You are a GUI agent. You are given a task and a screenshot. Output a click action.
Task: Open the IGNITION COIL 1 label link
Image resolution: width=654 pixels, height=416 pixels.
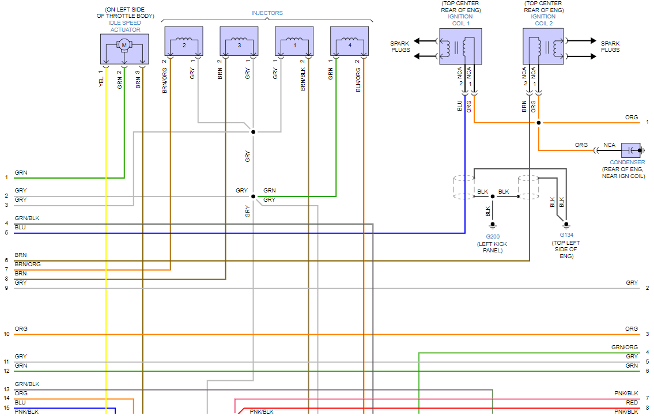pos(460,20)
